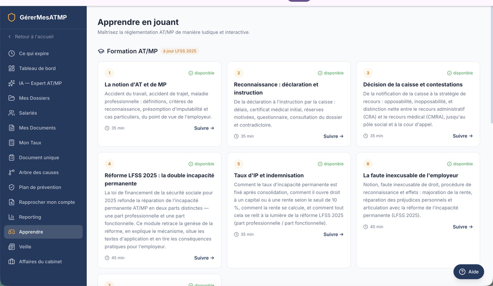493x286 pixels.
Task: Click the check icon on Reconnaissance card's disponible
Action: pyautogui.click(x=320, y=73)
